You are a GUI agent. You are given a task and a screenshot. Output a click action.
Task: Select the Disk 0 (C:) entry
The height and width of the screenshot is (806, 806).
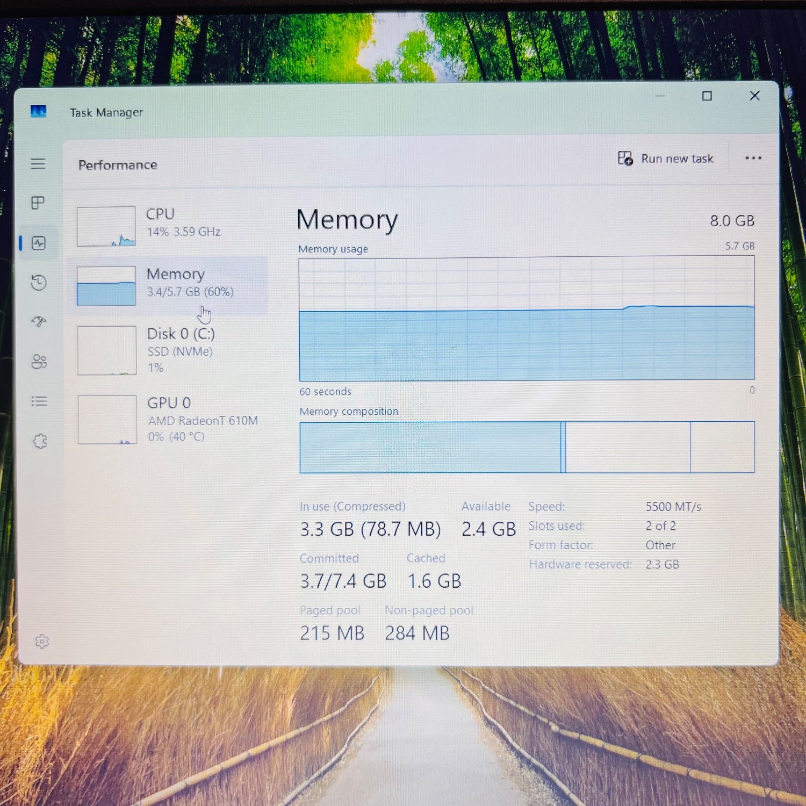[168, 350]
